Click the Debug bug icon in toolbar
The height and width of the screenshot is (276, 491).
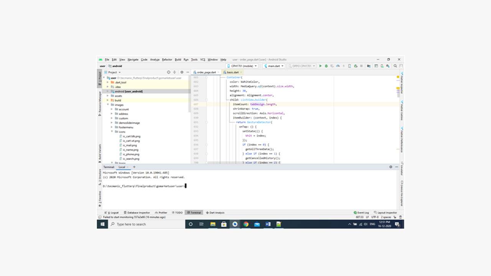[326, 66]
